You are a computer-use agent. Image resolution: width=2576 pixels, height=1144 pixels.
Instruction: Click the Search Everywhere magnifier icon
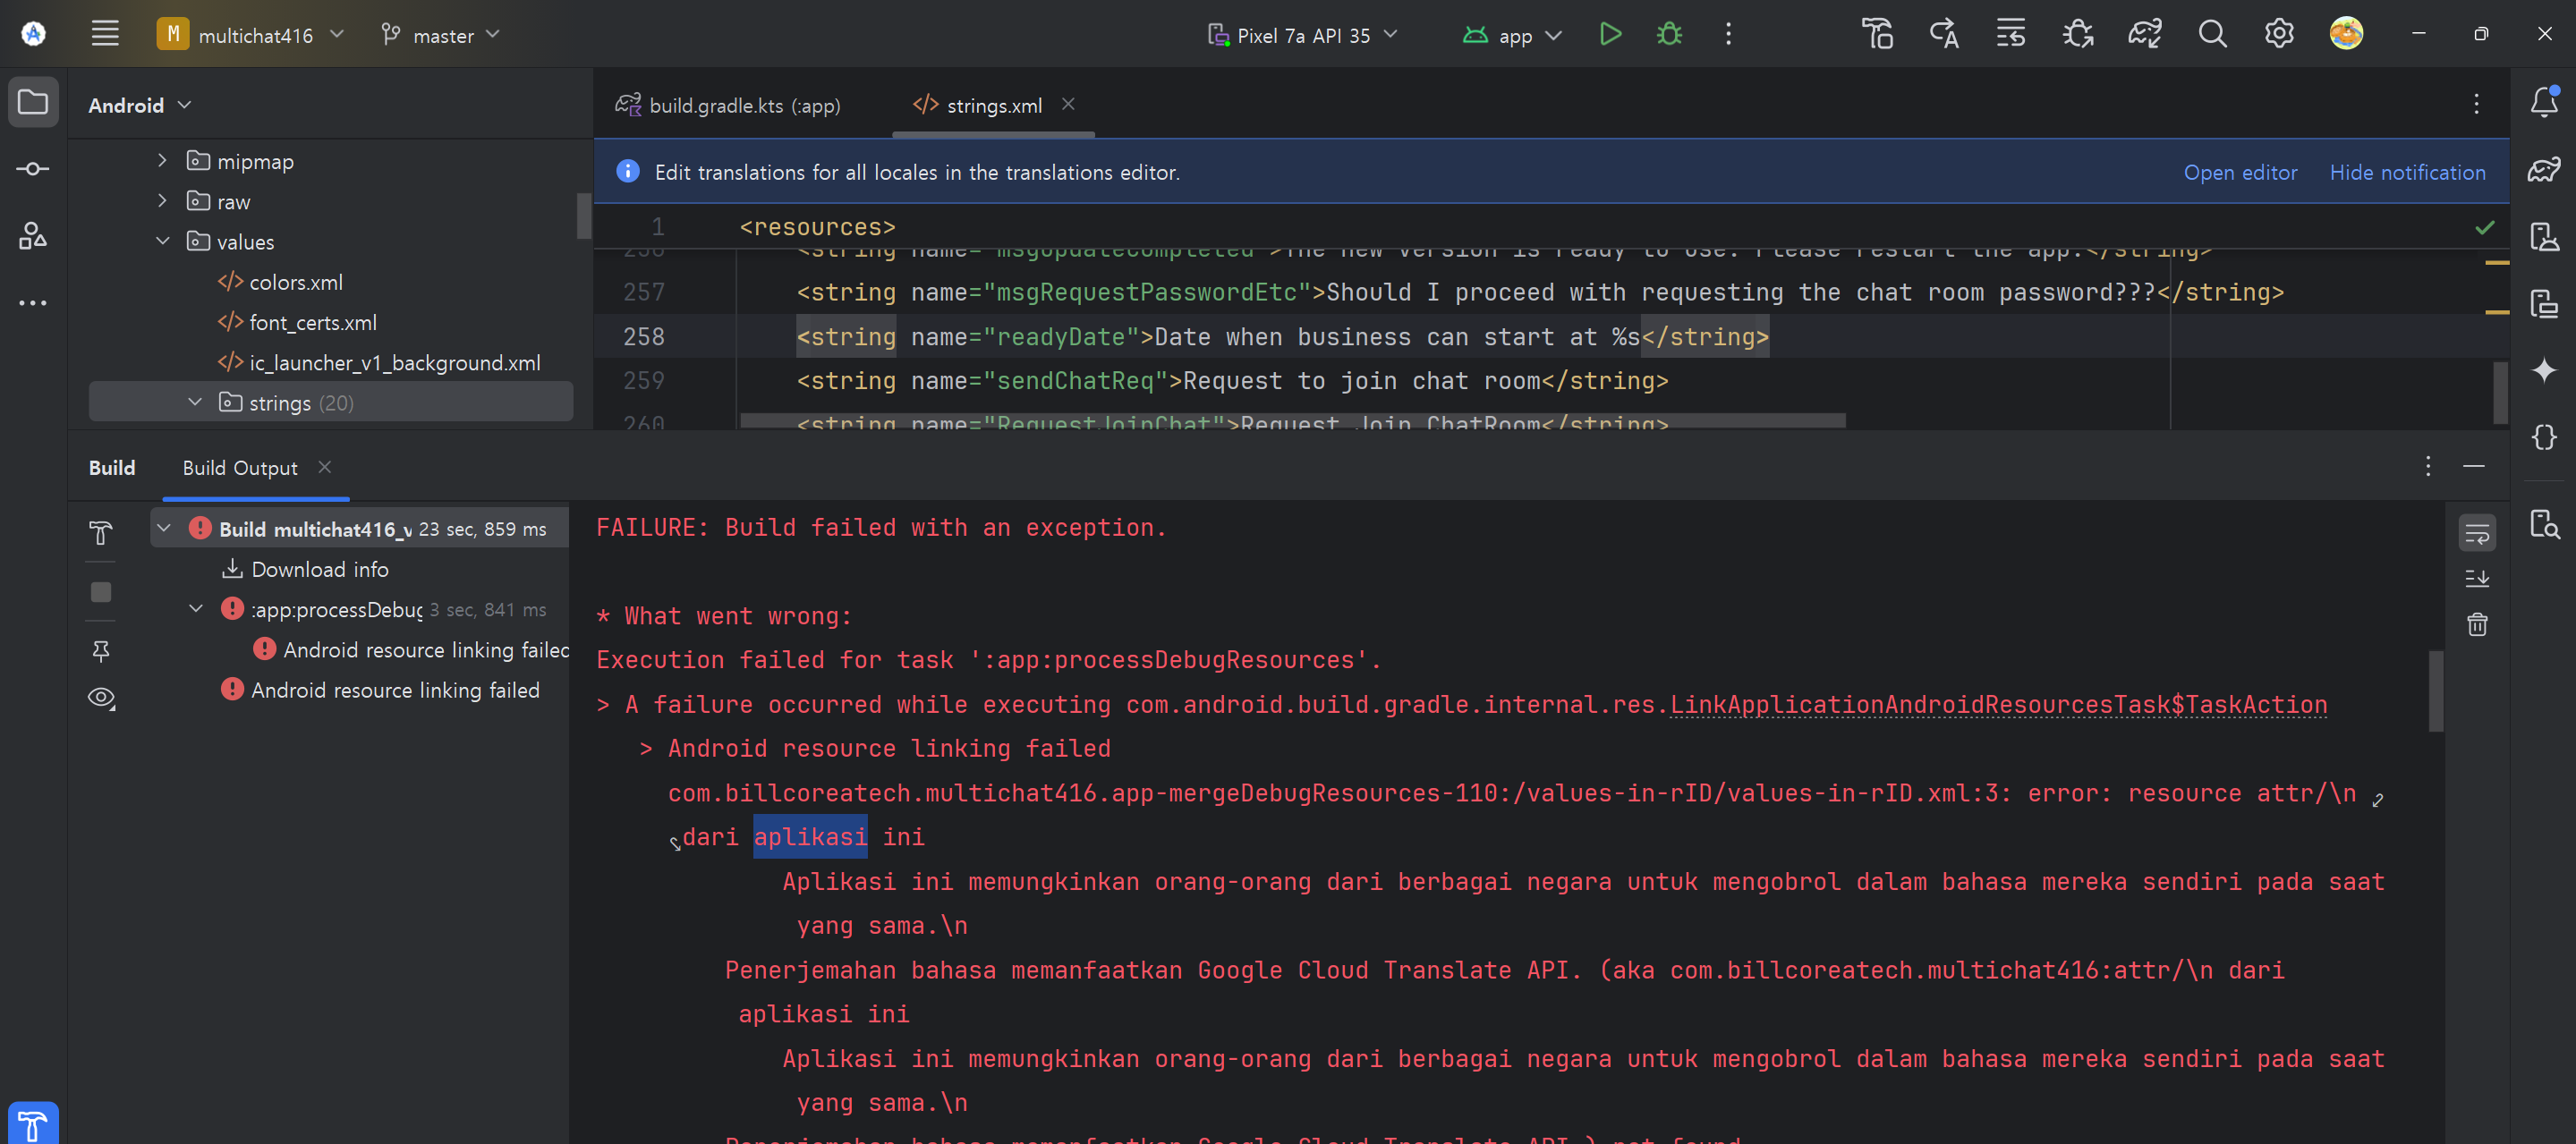click(x=2212, y=35)
